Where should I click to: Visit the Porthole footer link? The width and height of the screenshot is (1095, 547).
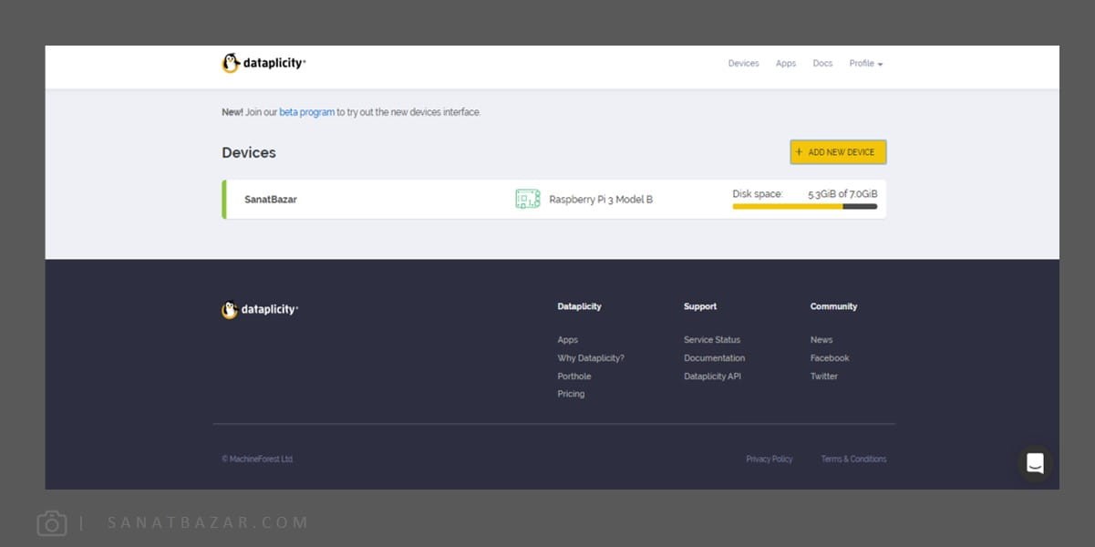tap(574, 377)
